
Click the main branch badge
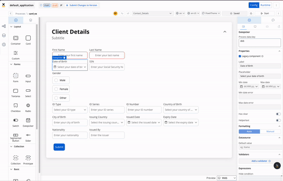pos(47,5)
